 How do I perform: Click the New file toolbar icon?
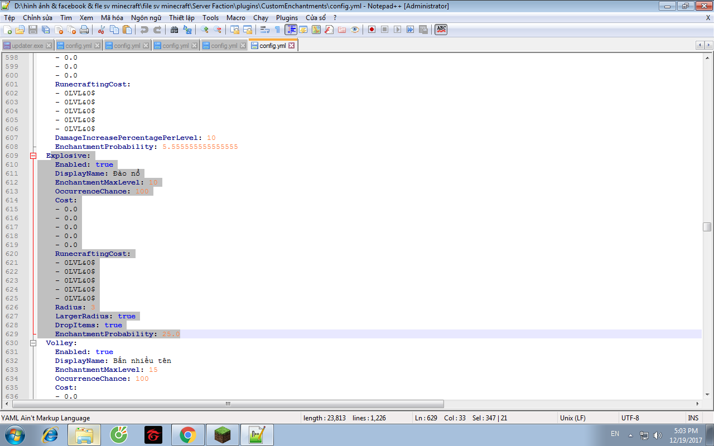click(x=8, y=30)
